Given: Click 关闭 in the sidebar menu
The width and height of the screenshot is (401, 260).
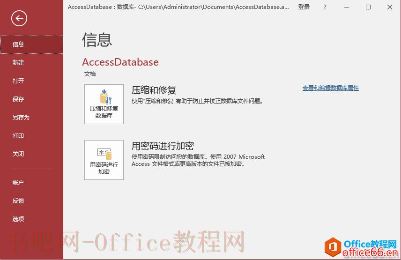Looking at the screenshot, I should coord(31,154).
